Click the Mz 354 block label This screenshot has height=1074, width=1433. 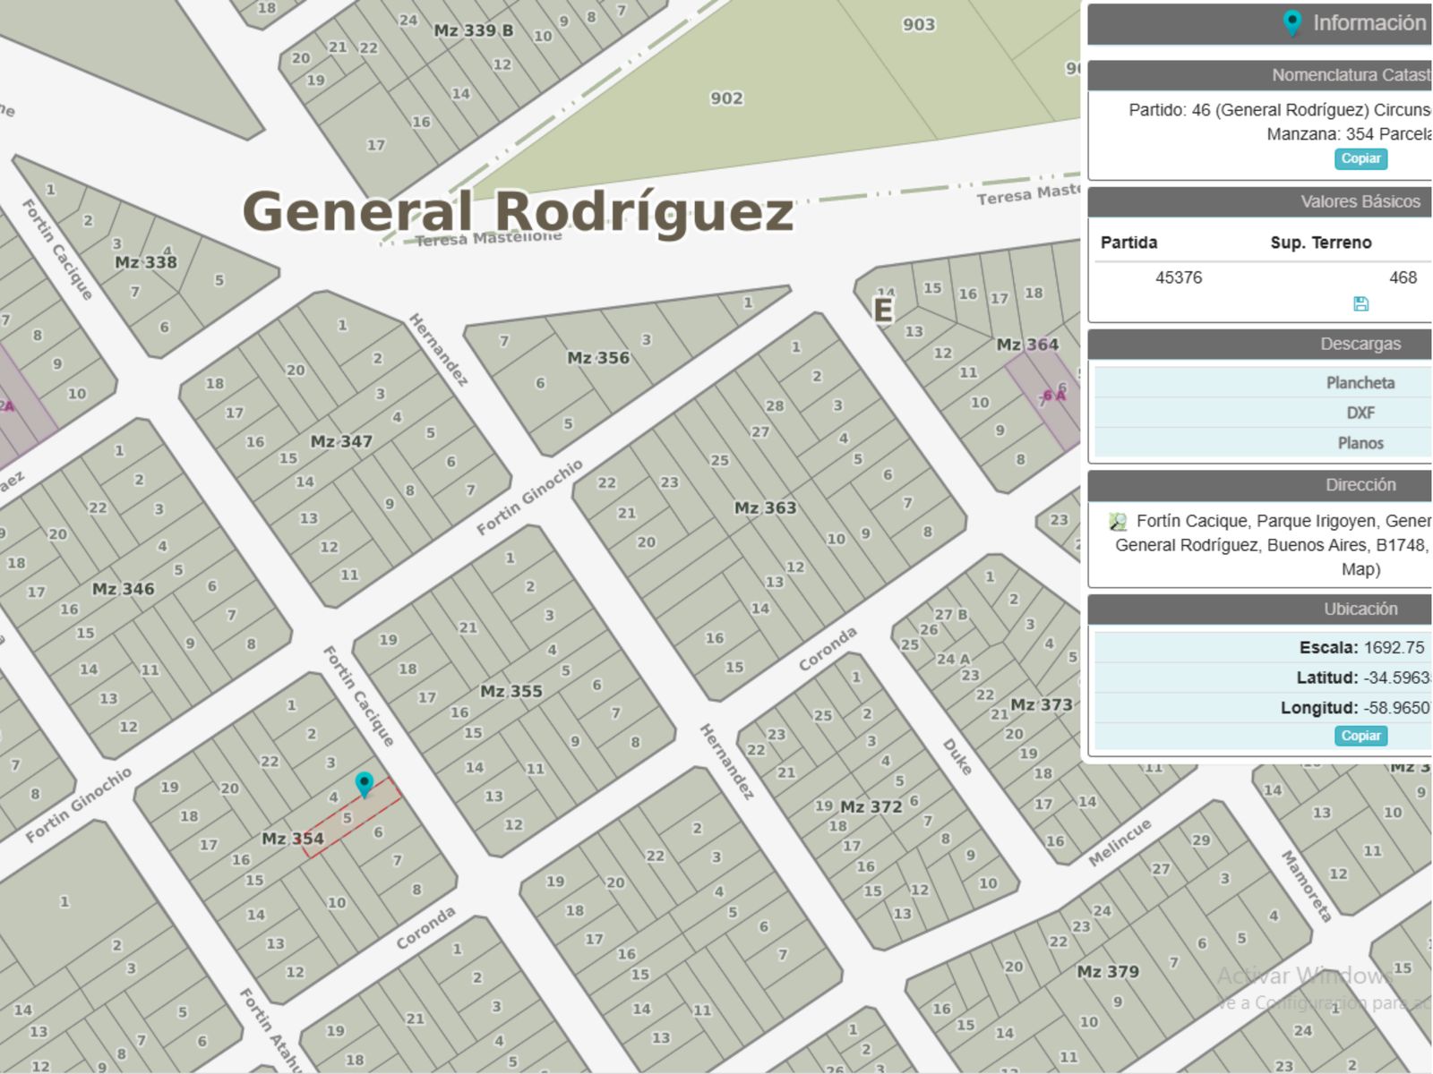tap(293, 839)
